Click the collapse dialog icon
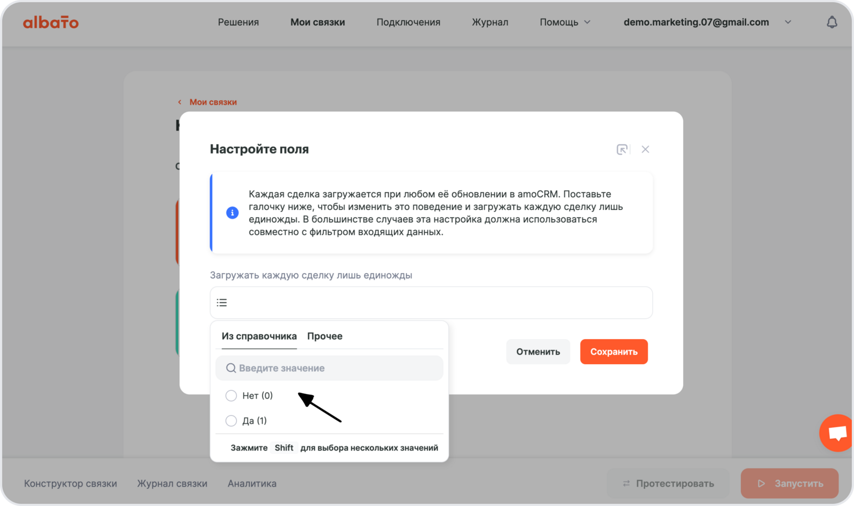The height and width of the screenshot is (506, 854). point(622,149)
